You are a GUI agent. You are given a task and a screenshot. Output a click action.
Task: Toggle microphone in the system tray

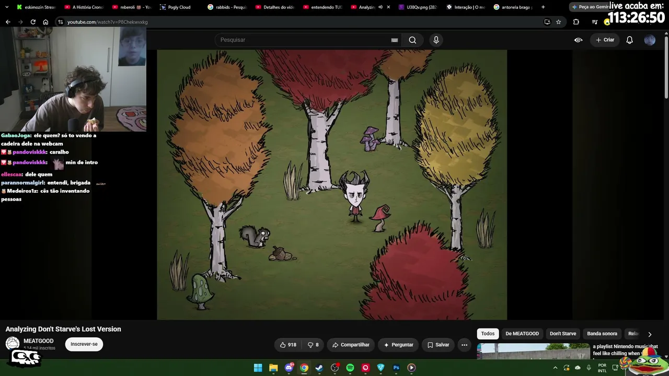[x=589, y=368]
